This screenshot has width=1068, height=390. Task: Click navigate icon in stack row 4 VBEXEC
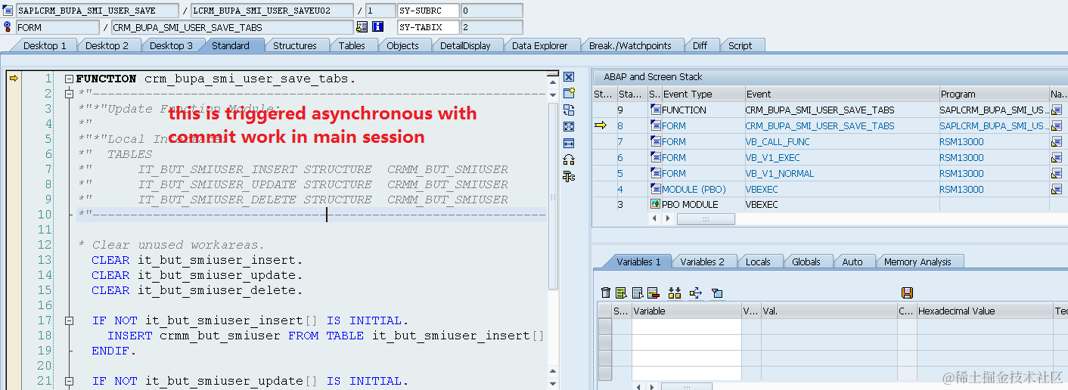coord(1057,190)
